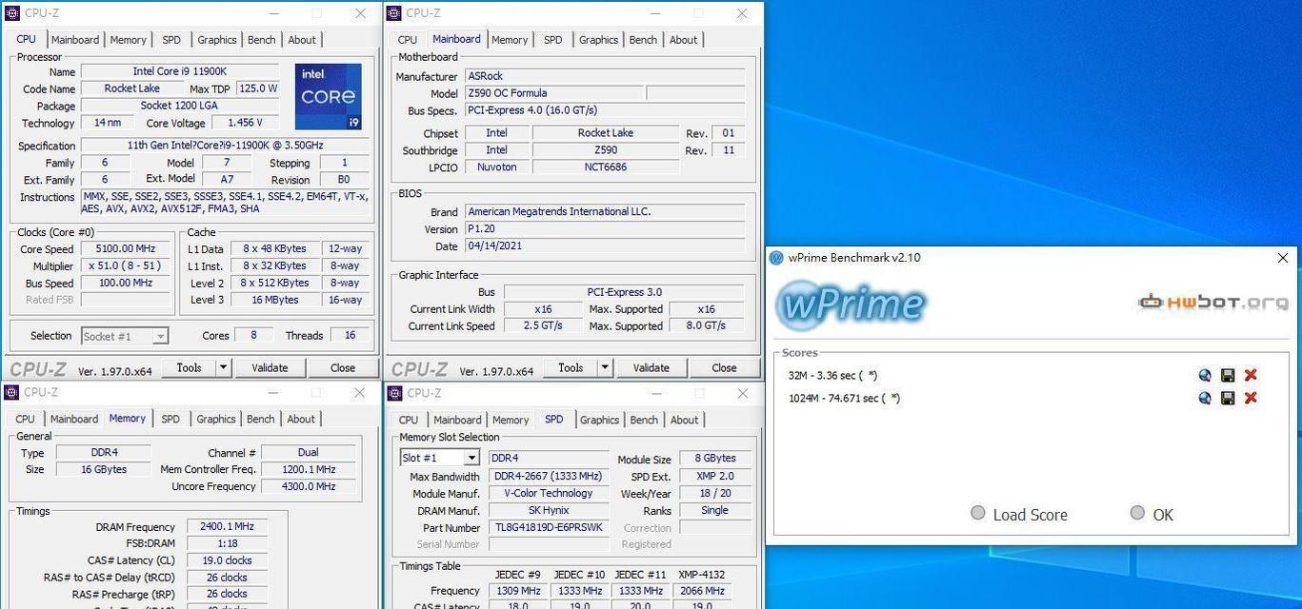
Task: Switch to CPU tab in Memory Slot Selection window
Action: [x=408, y=420]
